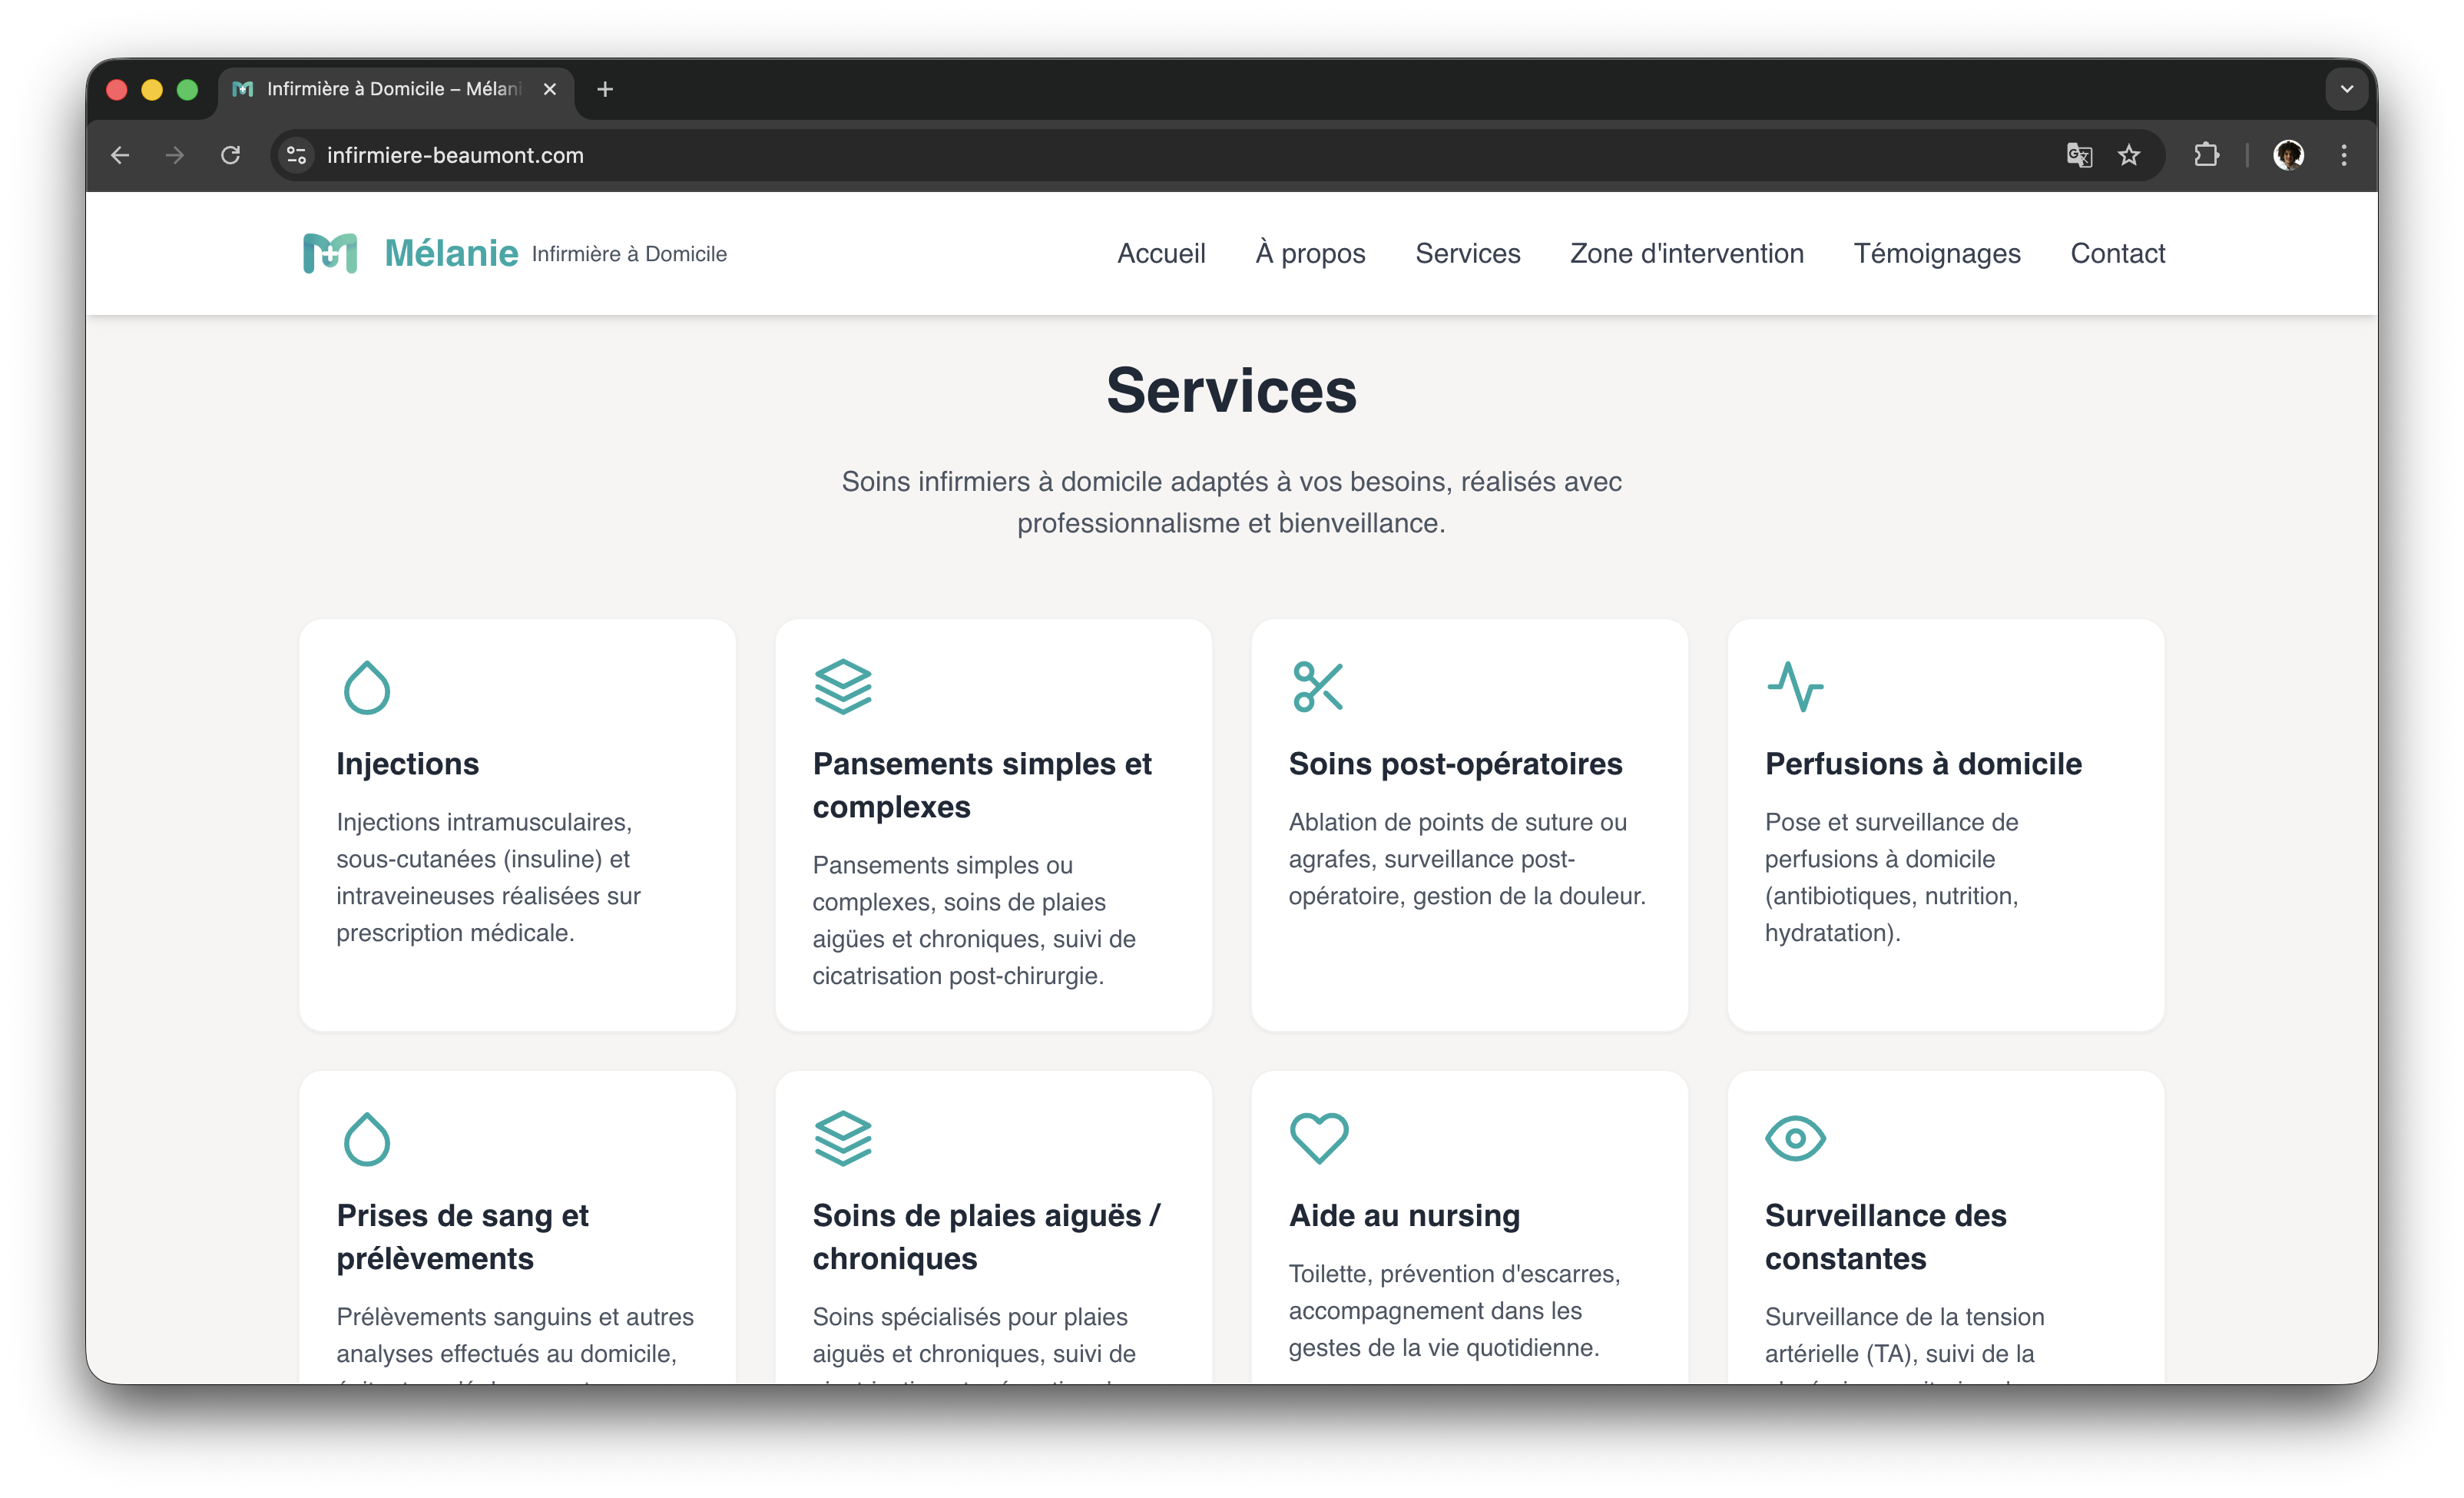
Task: Open the Témoignages navigation link
Action: pyautogui.click(x=1936, y=253)
